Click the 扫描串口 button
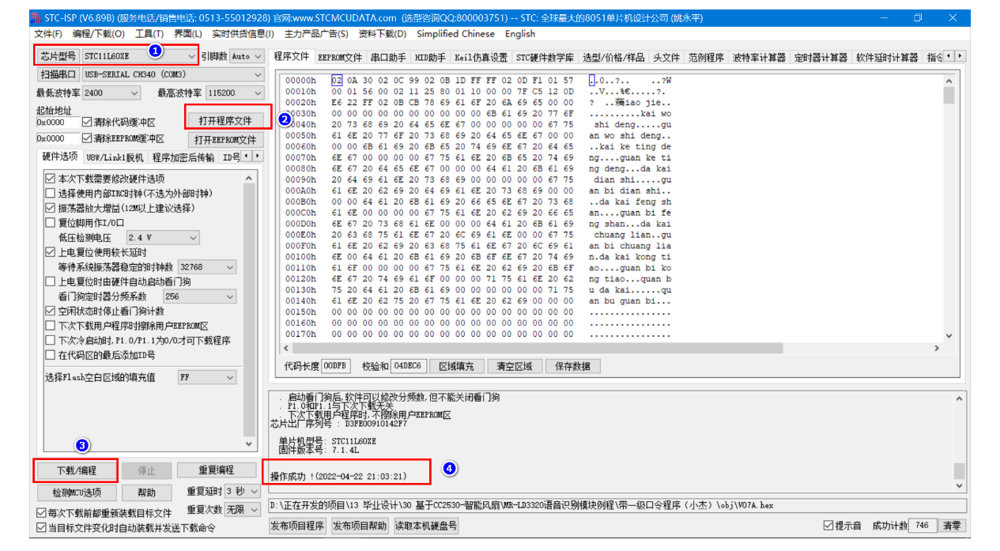The width and height of the screenshot is (1000, 551). 58,74
